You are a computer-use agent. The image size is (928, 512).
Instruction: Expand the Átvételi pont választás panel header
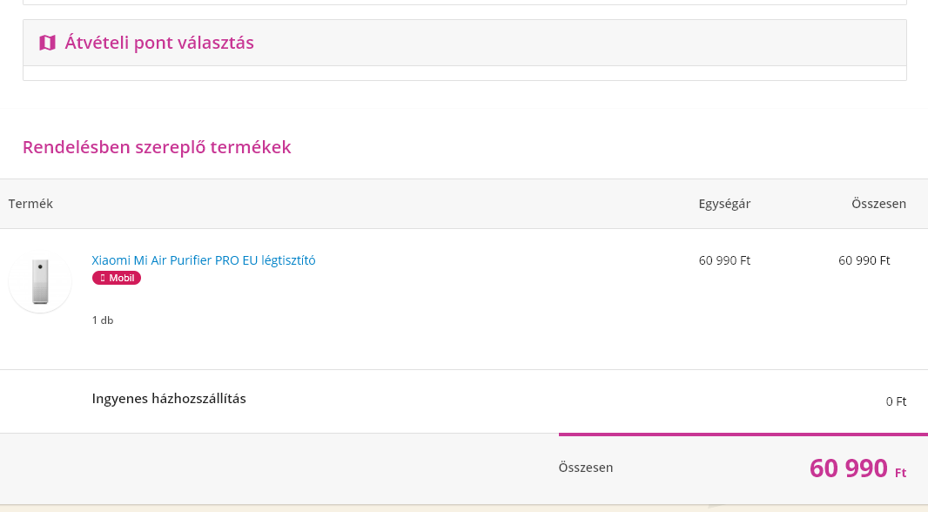click(465, 43)
